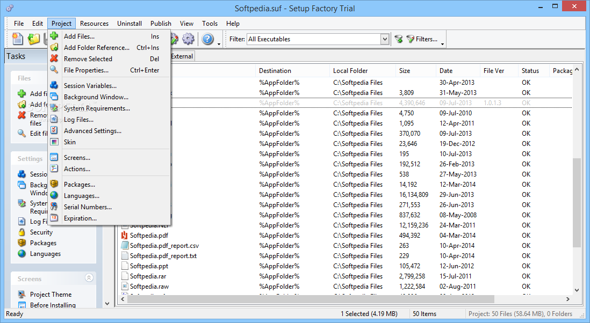
Task: Click the Screens menu icon
Action: tap(54, 157)
